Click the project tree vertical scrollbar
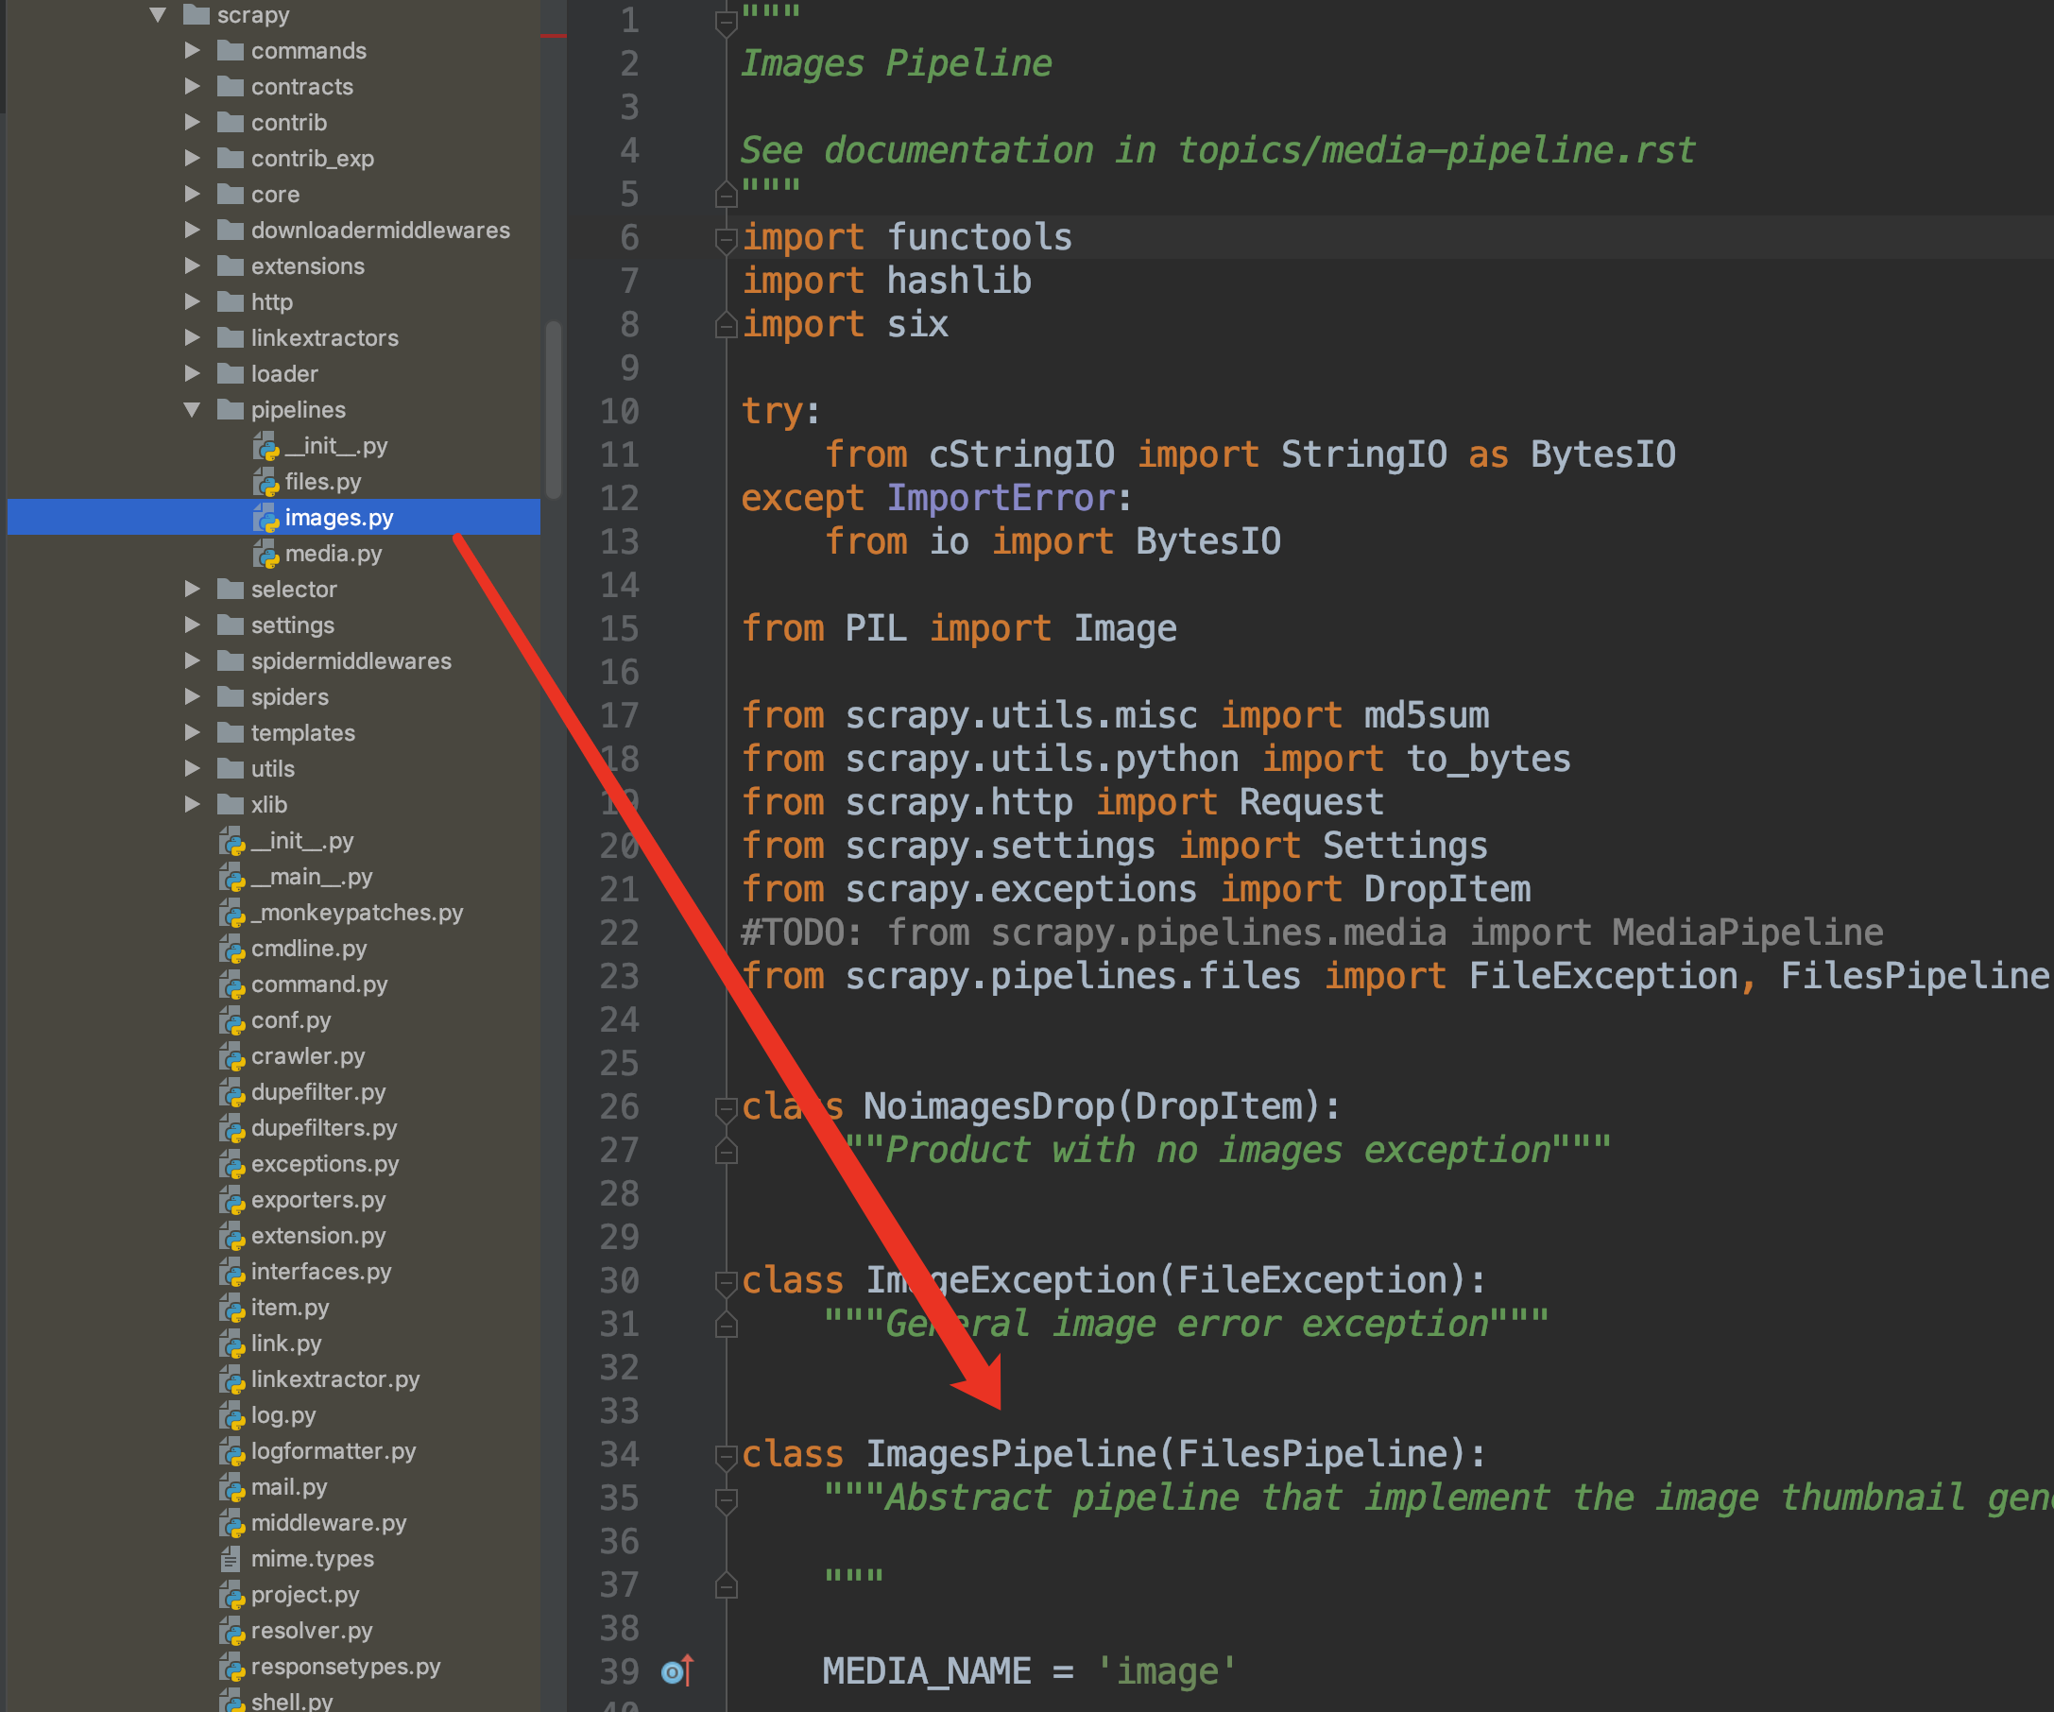The width and height of the screenshot is (2054, 1712). click(554, 411)
